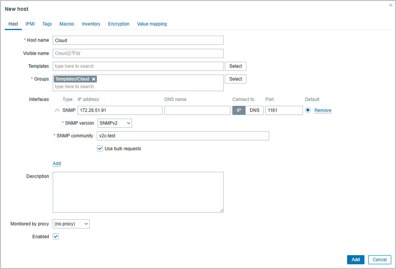Open the Value mapping tab
Screen dimensions: 396x269
[x=152, y=24]
